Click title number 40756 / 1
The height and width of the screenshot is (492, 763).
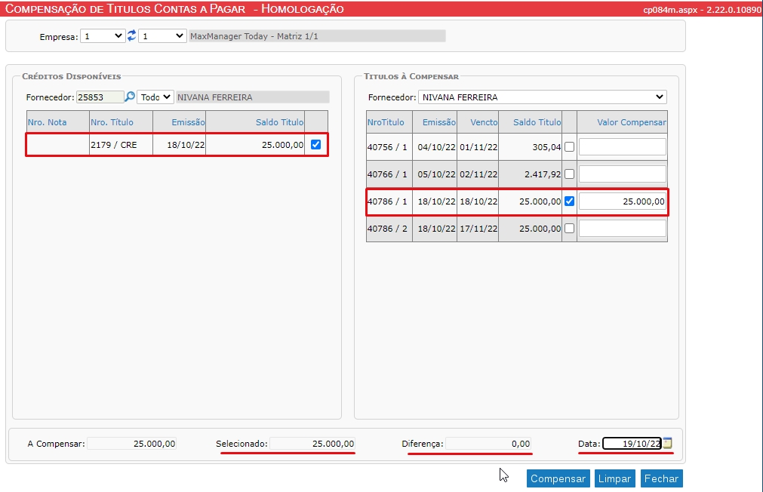(x=387, y=147)
